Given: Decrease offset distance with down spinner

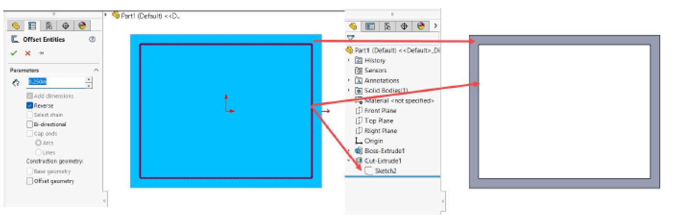Looking at the screenshot, I should click(x=88, y=85).
